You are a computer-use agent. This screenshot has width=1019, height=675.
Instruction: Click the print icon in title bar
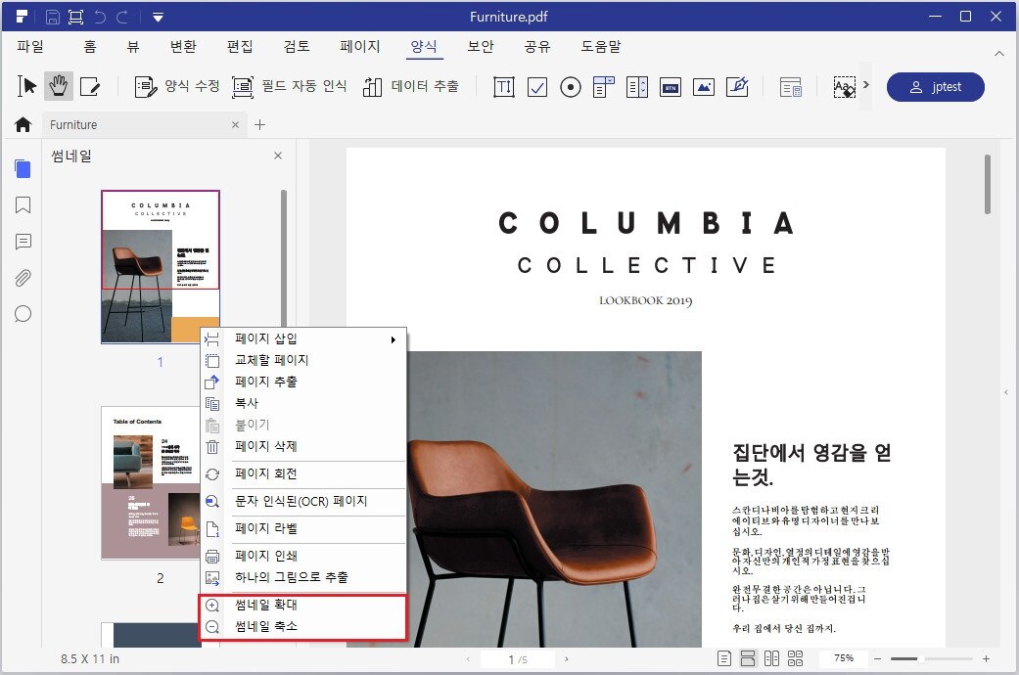[76, 17]
